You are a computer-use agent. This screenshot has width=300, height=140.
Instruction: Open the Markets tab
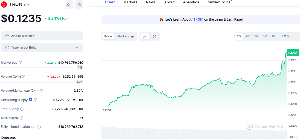(x=130, y=2)
